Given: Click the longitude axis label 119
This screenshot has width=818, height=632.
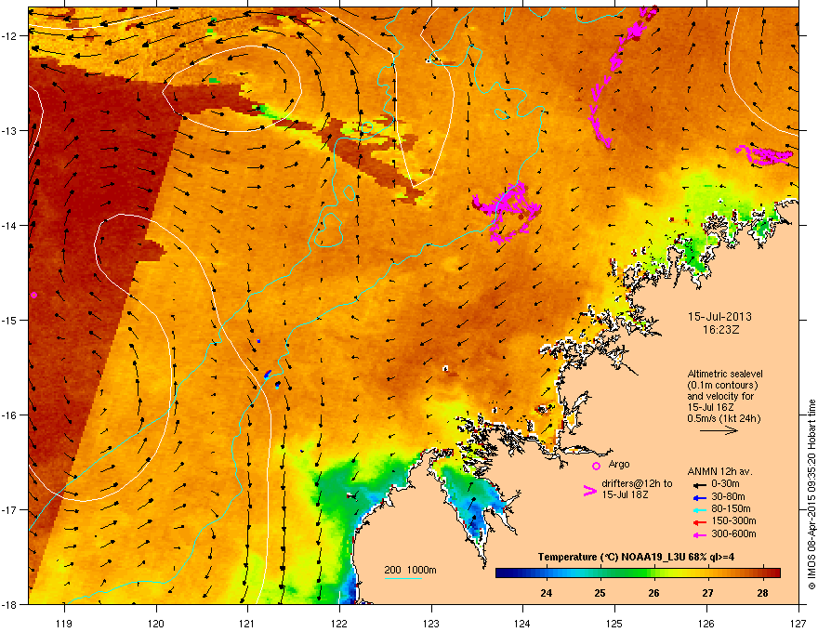Looking at the screenshot, I should point(64,623).
